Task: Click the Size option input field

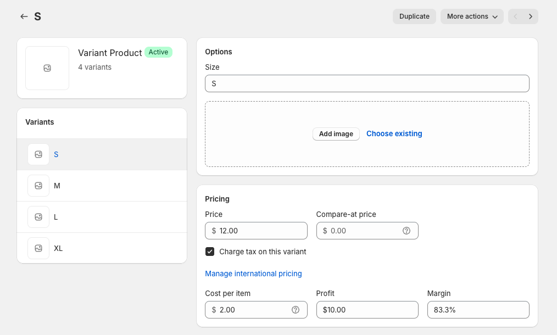Action: tap(367, 83)
